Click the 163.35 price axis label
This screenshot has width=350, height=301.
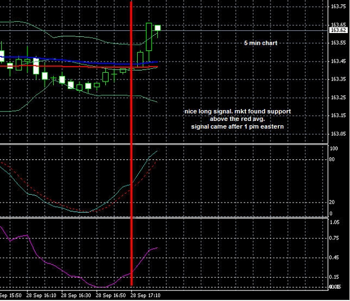tap(338, 79)
